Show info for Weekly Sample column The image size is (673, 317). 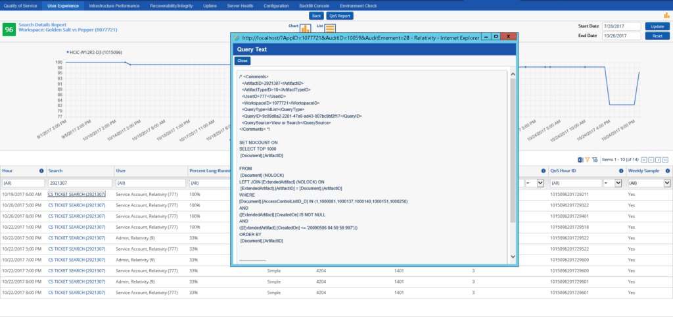(x=668, y=171)
